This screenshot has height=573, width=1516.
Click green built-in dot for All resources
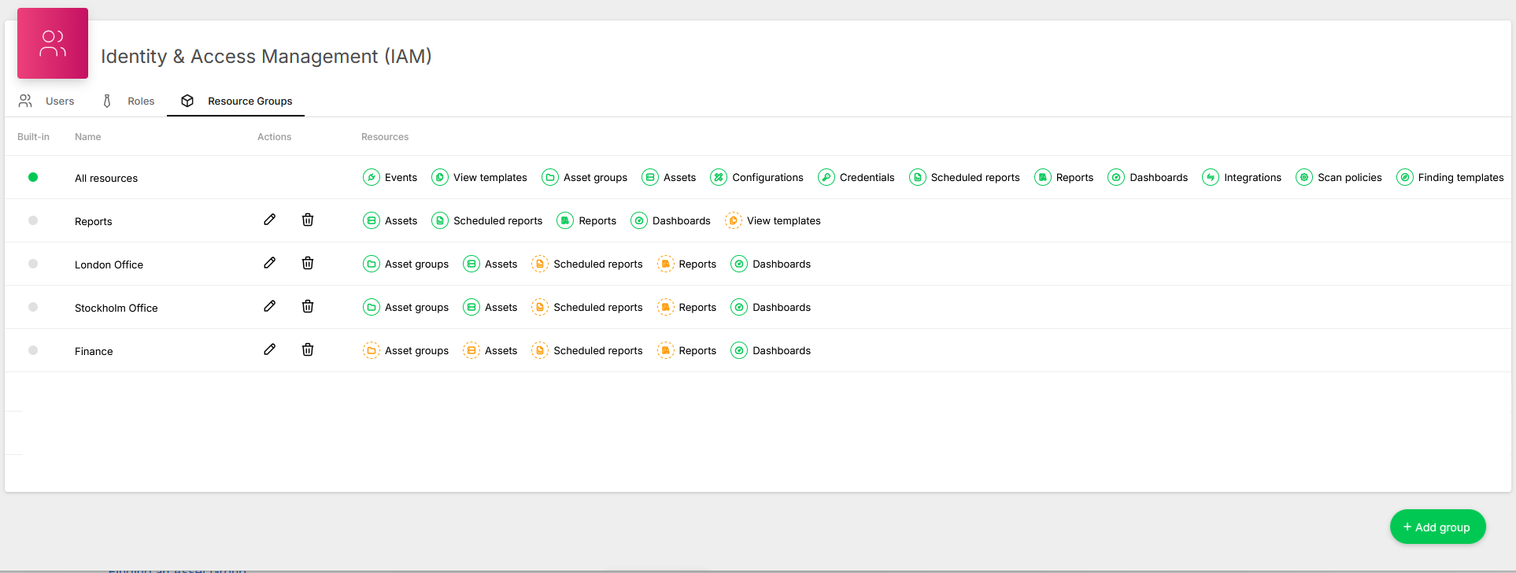33,177
